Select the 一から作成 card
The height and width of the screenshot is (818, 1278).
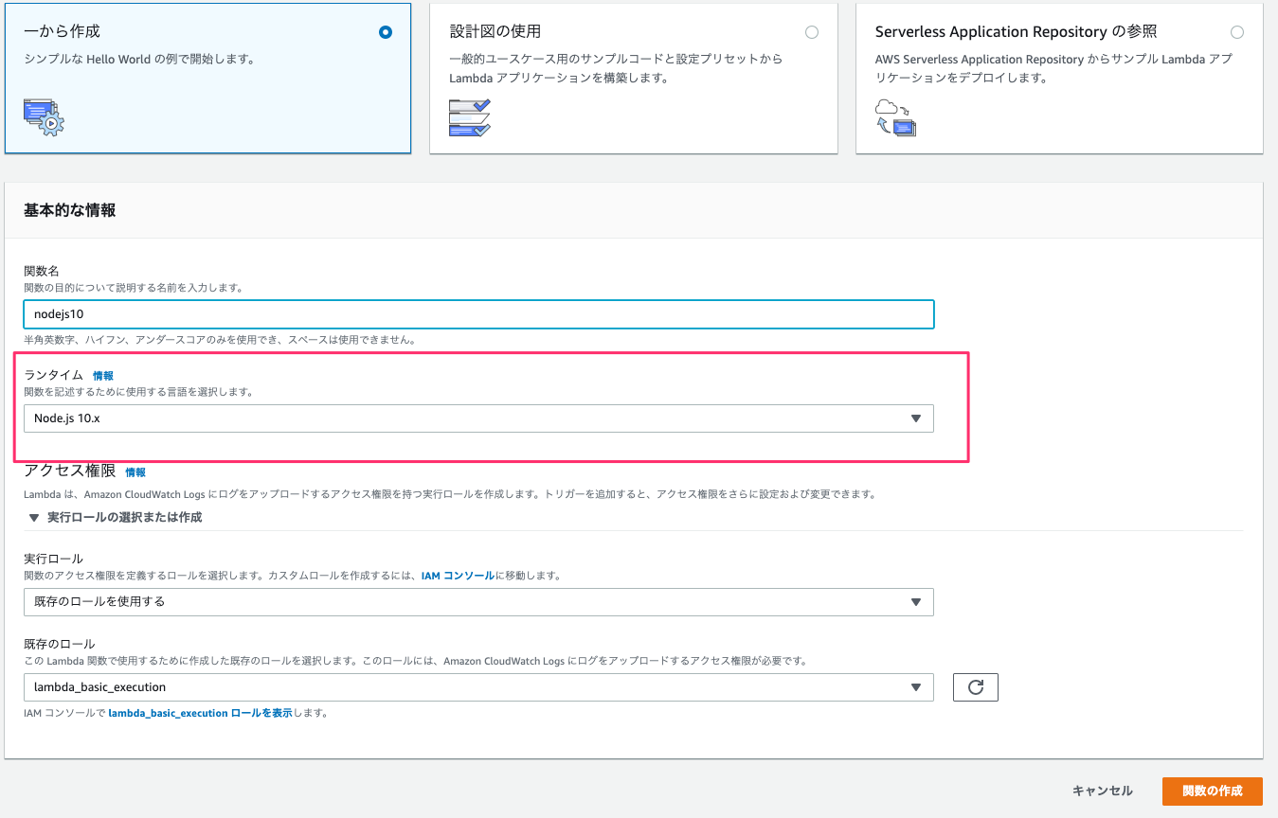(x=207, y=79)
